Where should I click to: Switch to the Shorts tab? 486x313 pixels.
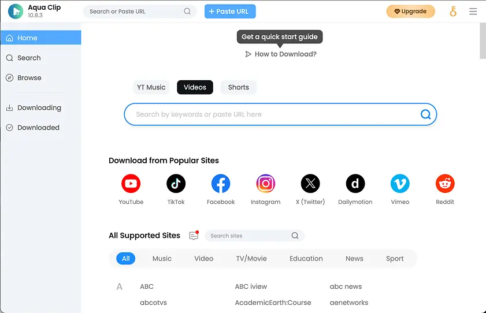point(239,87)
